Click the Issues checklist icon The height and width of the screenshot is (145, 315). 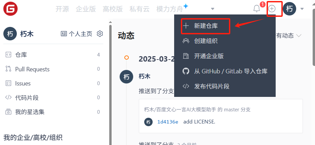click(8, 83)
